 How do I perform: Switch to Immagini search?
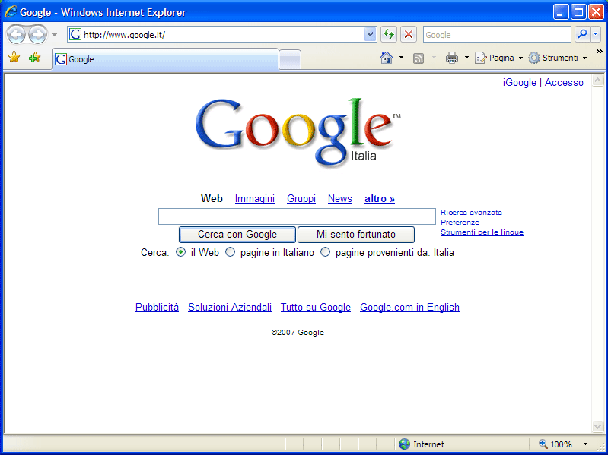255,198
